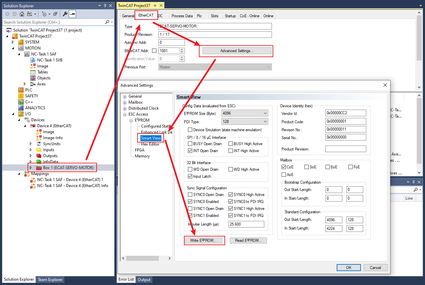Click the Impulse Length field

pyautogui.click(x=246, y=224)
